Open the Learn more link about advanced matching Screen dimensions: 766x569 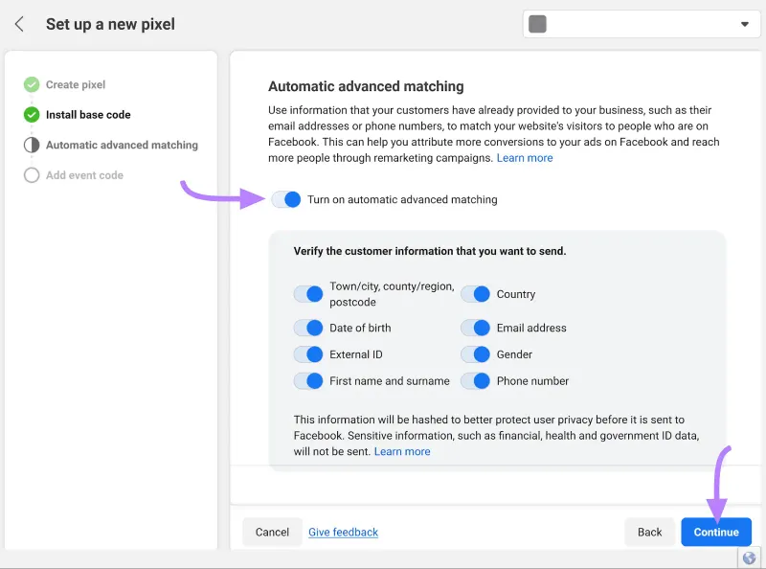click(525, 157)
